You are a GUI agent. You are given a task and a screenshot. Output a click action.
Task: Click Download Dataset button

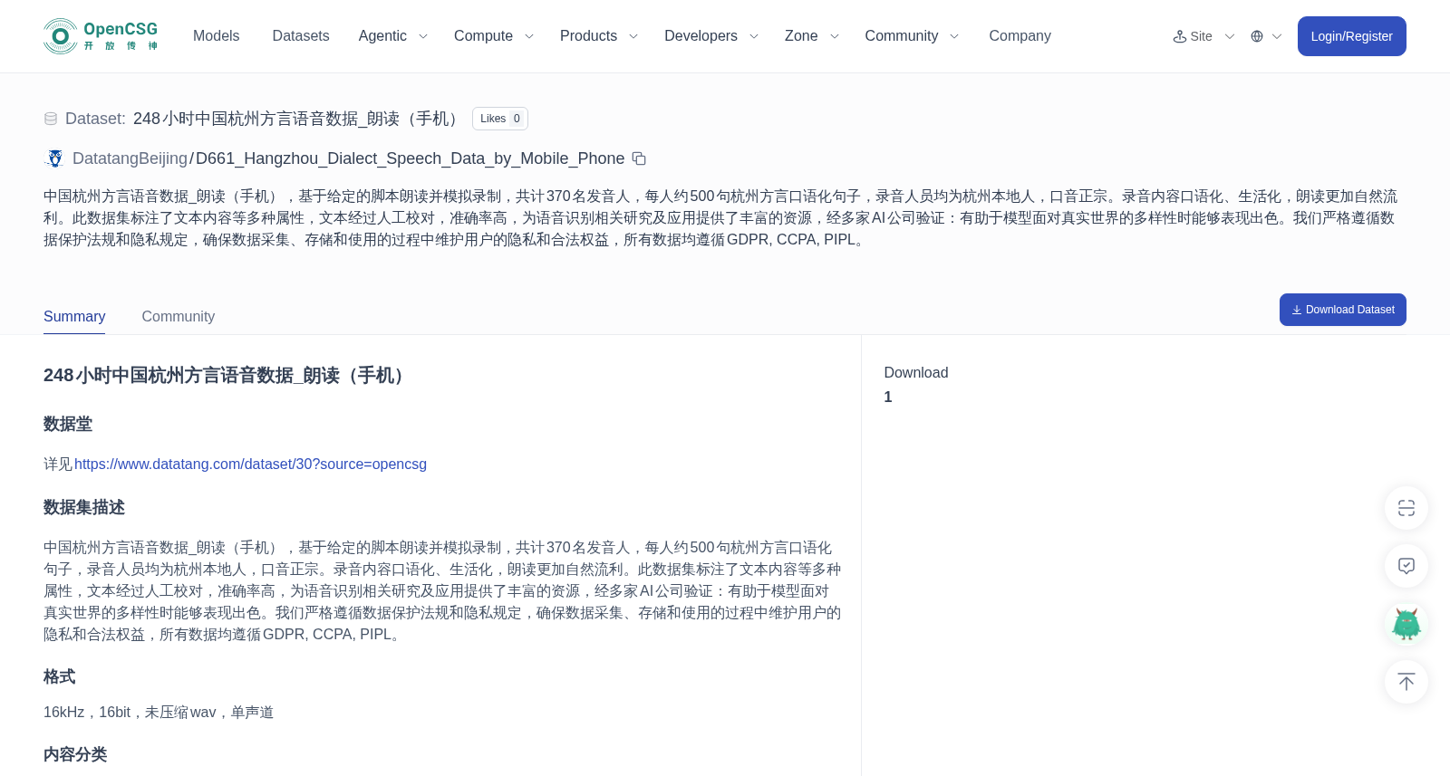1342,310
